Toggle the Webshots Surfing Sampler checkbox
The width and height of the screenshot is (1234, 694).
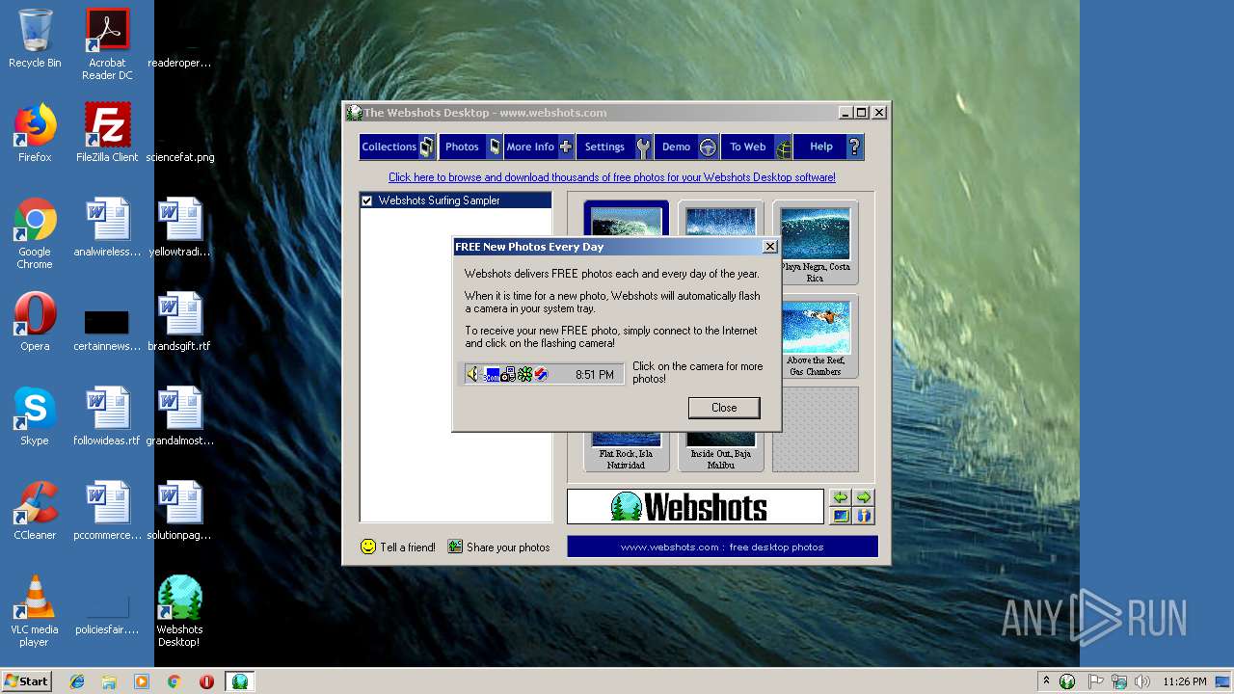(366, 200)
